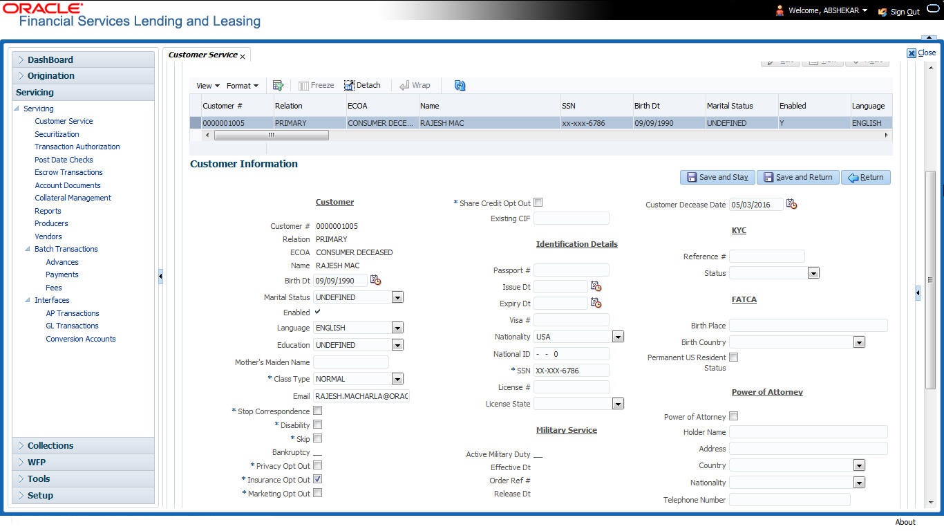Viewport: 944px width, 531px height.
Task: Open the Marital Status dropdown
Action: point(397,297)
